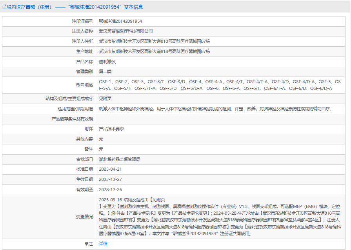Click the lightbulb icon next to 注

point(86,244)
